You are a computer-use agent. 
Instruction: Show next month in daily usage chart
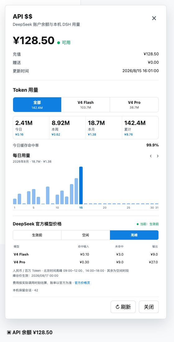[158, 156]
